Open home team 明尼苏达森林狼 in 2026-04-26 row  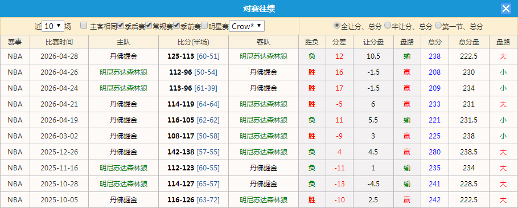pos(124,72)
